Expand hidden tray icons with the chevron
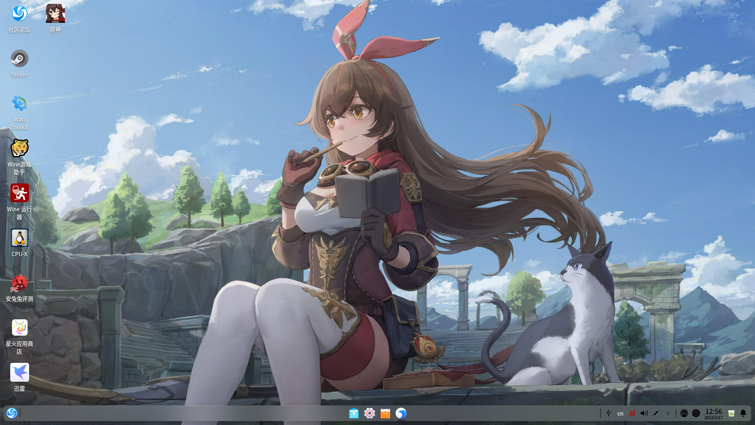The width and height of the screenshot is (755, 425). click(x=668, y=413)
